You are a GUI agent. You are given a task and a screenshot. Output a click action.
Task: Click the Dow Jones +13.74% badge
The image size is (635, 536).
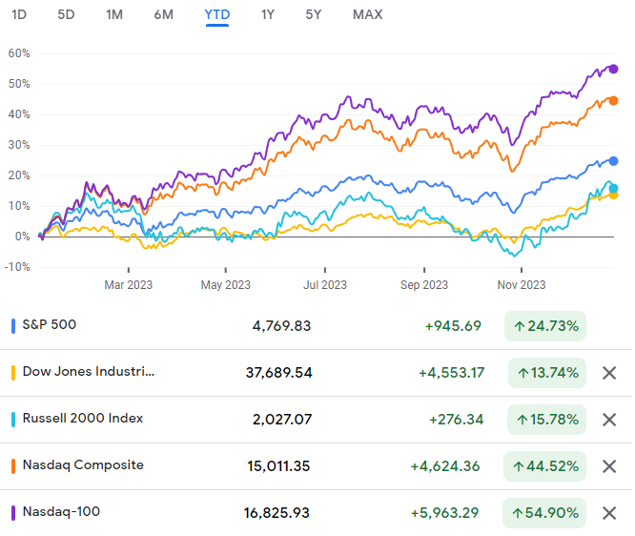pyautogui.click(x=547, y=373)
